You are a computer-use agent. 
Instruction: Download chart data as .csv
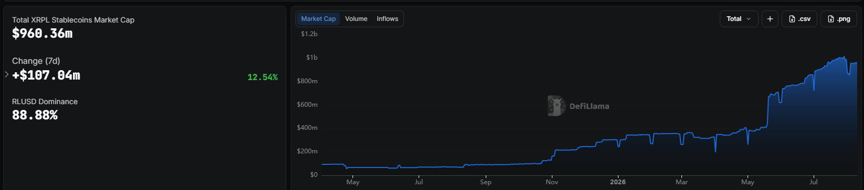click(x=799, y=19)
